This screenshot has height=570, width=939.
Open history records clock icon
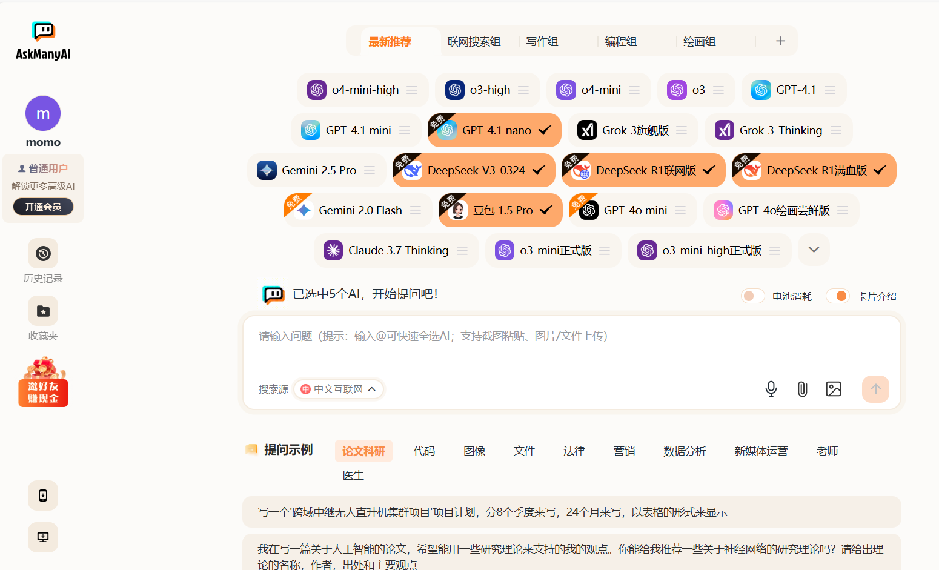pos(43,253)
